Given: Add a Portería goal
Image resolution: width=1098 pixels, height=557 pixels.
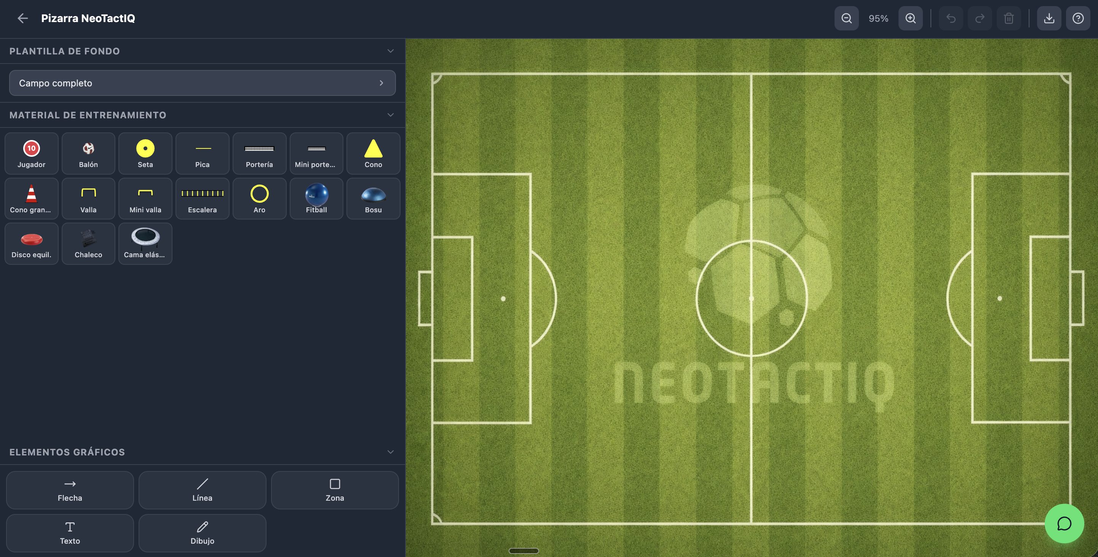Looking at the screenshot, I should click(x=259, y=153).
